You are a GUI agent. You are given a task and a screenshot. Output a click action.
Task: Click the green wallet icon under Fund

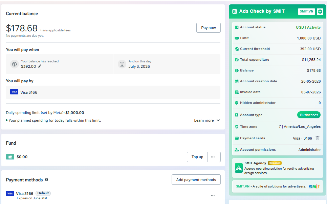[10, 157]
